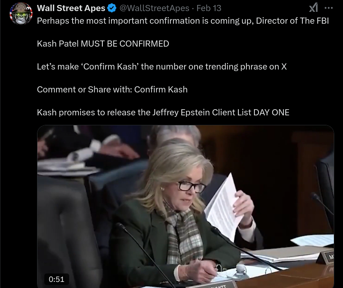Screen dimensions: 343x288
Task: Click the white papers held up in video
Action: click(x=223, y=207)
